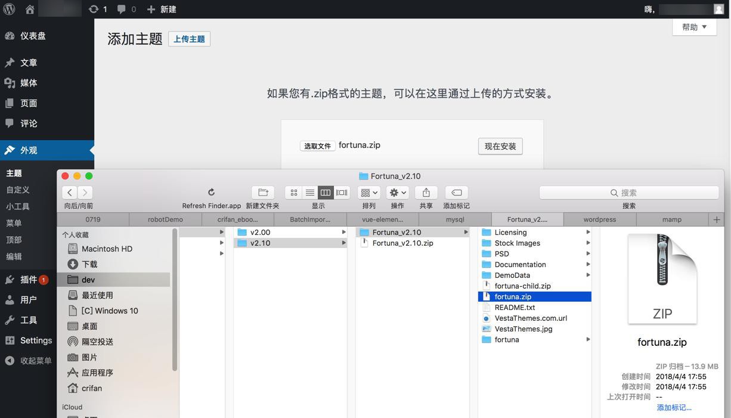Switch to mamp Finder tab
Viewport: 731px width, 418px height.
point(672,219)
